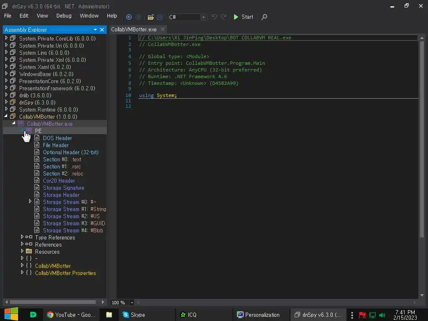
Task: Click the Redo toolbar icon
Action: (x=224, y=17)
